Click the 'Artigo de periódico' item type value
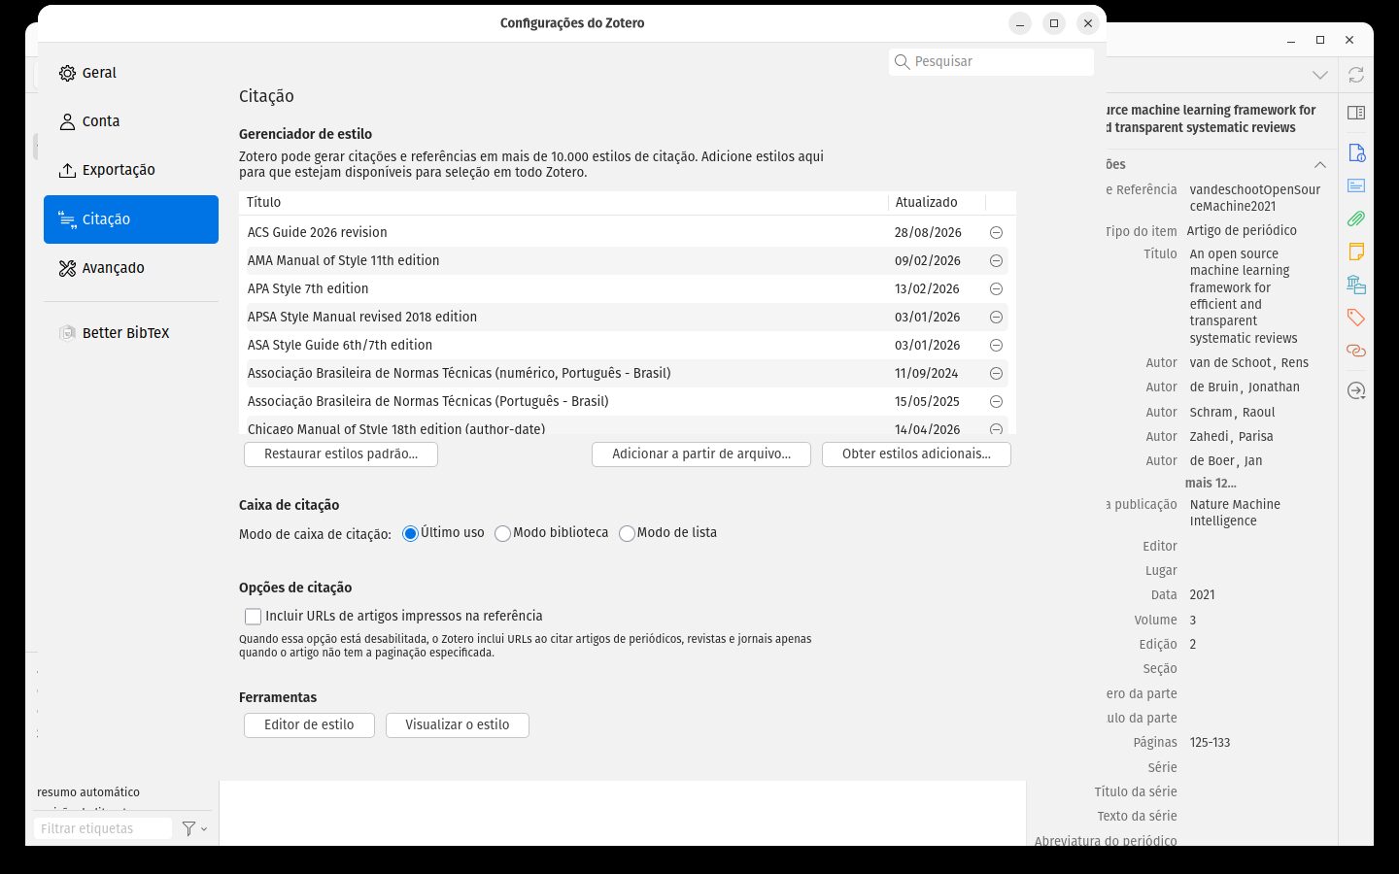 pos(1242,231)
